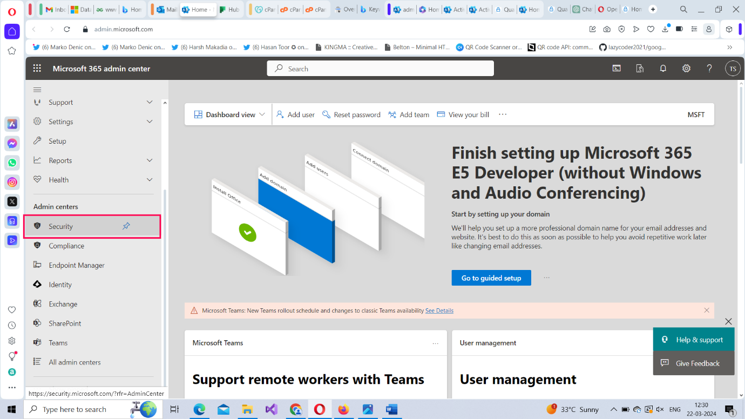
Task: Show more bookmarks with the overflow chevron
Action: pos(730,47)
